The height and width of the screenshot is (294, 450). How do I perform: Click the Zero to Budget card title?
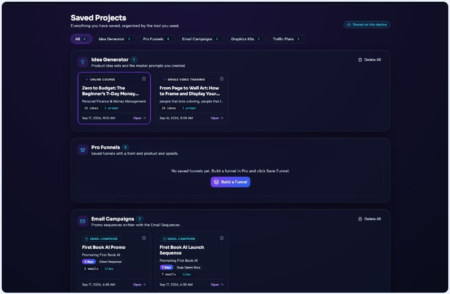coord(110,91)
